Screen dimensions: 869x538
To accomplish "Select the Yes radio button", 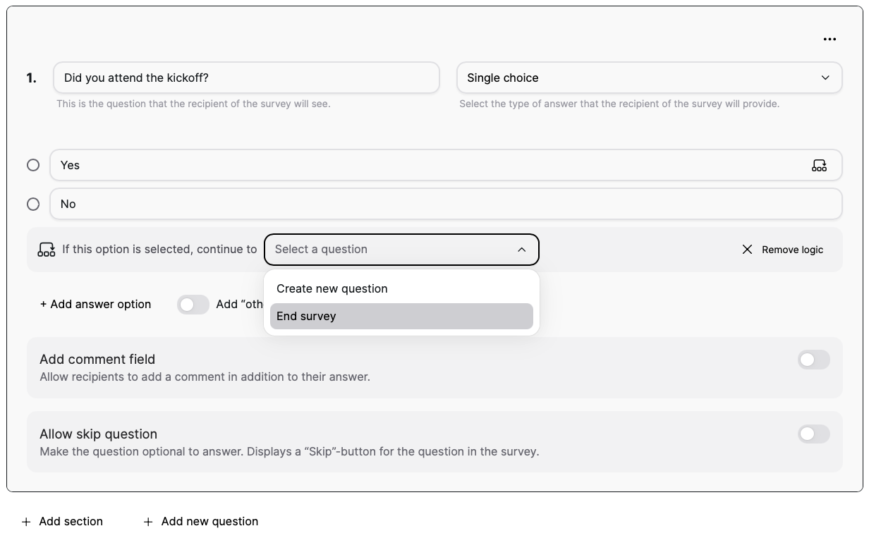I will coord(33,165).
